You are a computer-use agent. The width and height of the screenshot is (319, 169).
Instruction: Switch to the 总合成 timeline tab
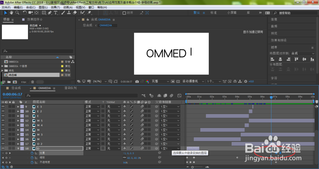point(16,88)
